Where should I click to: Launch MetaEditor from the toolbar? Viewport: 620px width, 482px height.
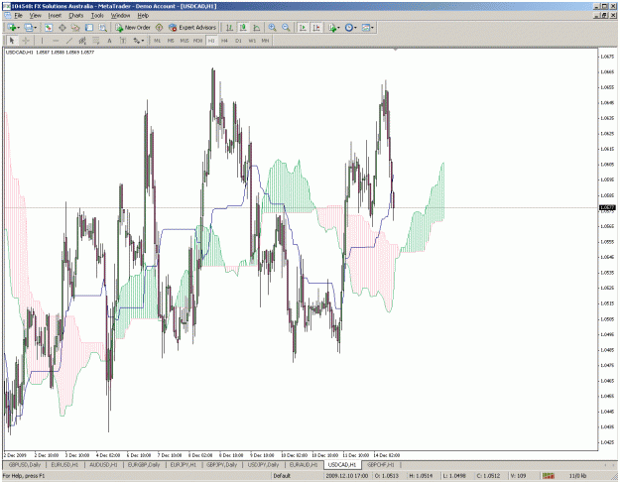pyautogui.click(x=160, y=28)
